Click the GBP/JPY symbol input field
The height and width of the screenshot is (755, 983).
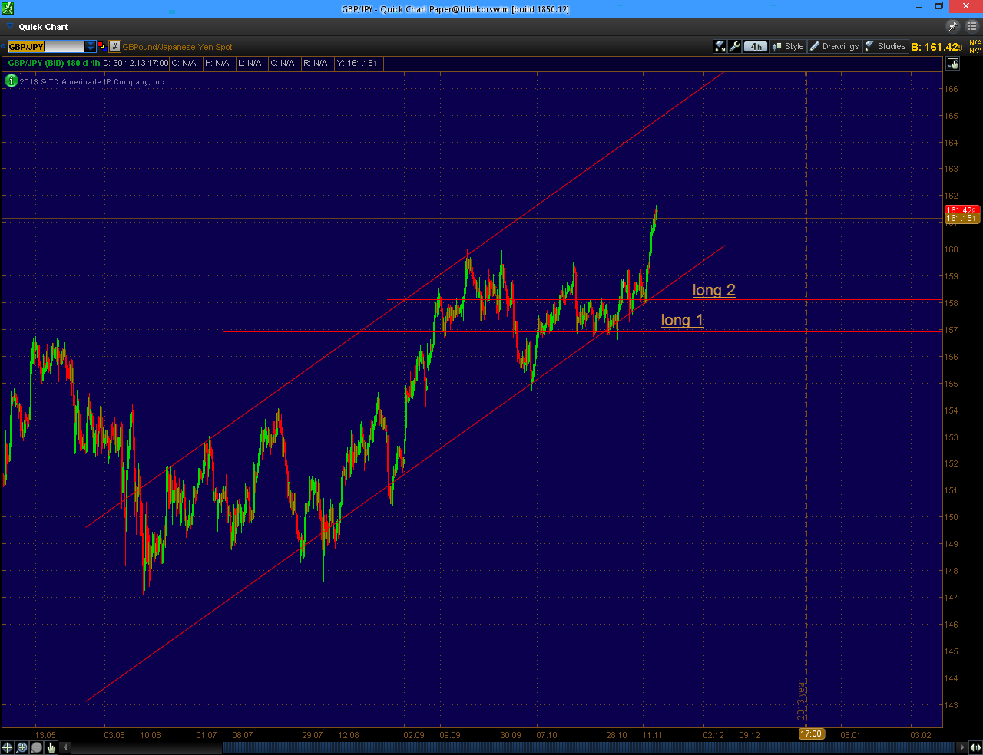click(46, 46)
